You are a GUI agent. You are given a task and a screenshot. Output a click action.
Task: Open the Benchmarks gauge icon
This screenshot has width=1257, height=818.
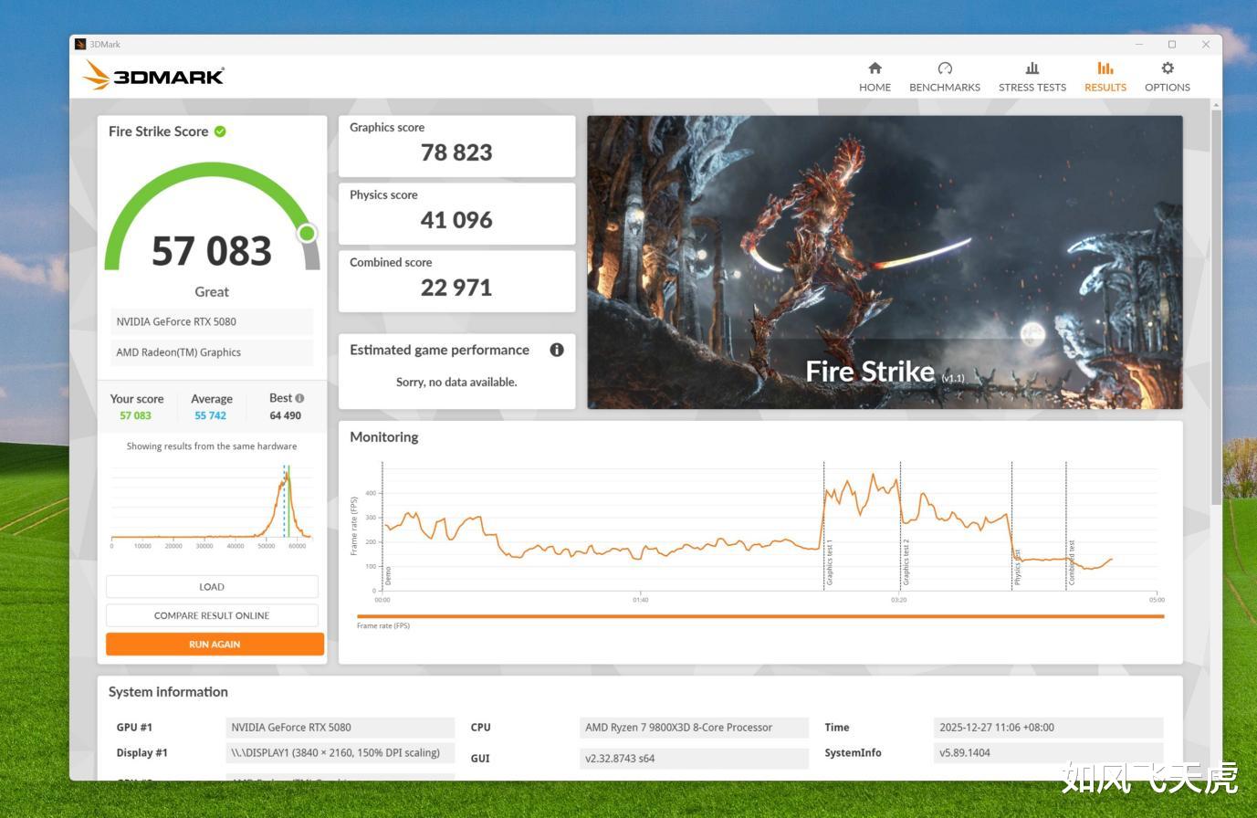(945, 68)
